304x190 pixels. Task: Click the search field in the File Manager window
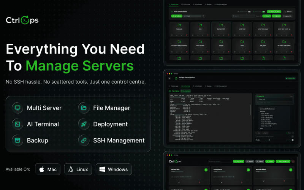[x=244, y=16]
